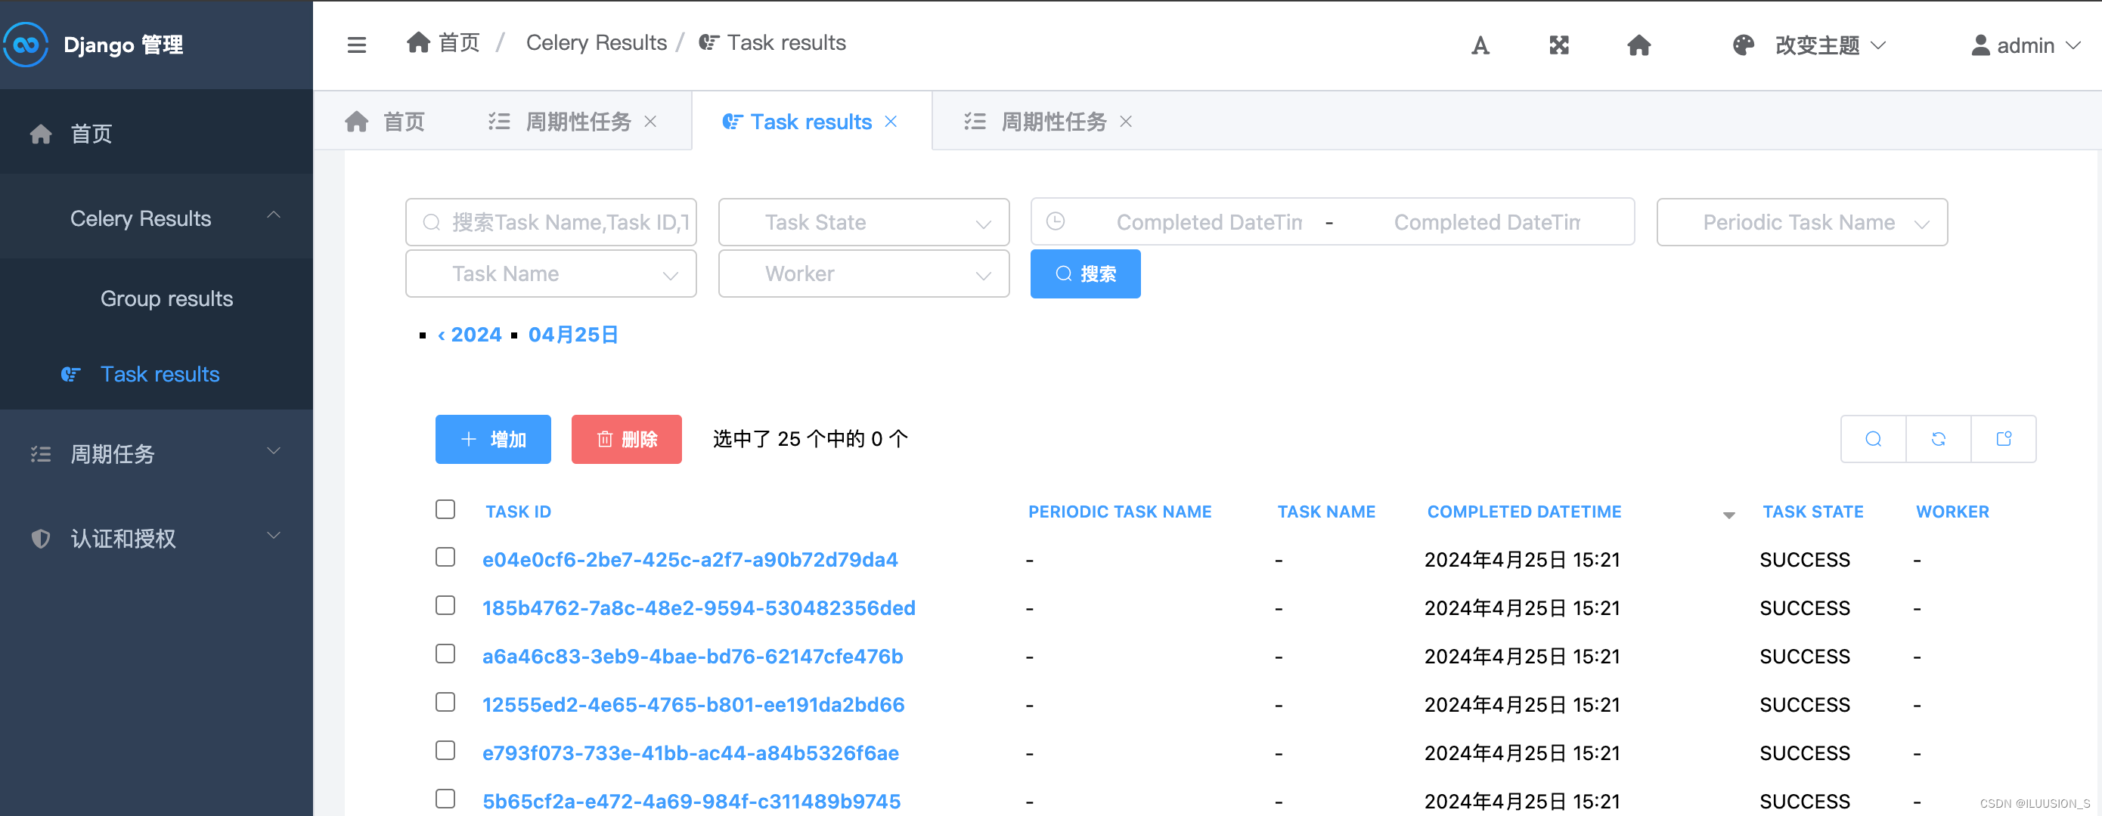Check the row for task 185b4762-7a8c
Image resolution: width=2102 pixels, height=816 pixels.
pyautogui.click(x=445, y=606)
